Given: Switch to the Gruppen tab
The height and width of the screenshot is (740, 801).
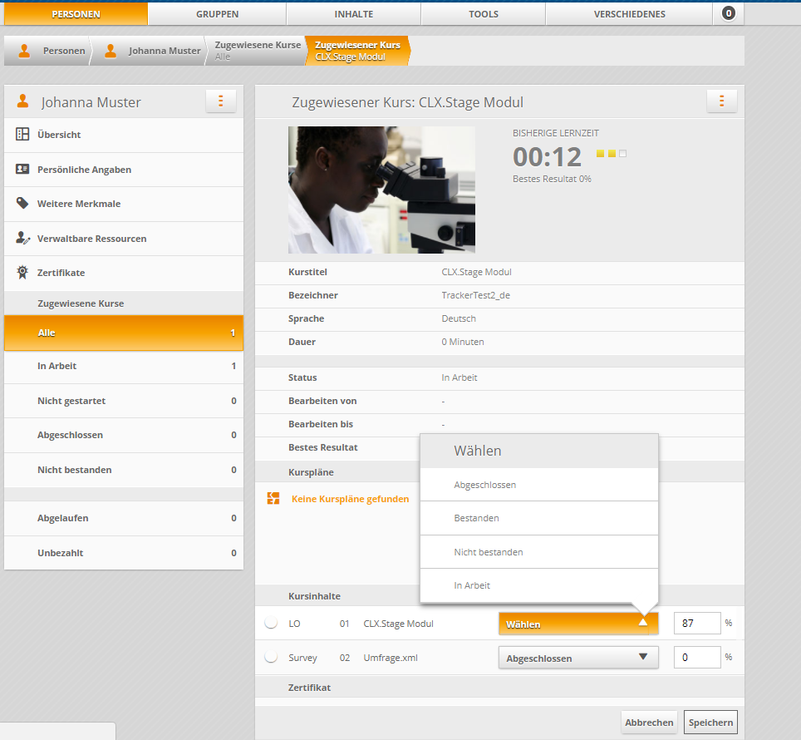Looking at the screenshot, I should tap(217, 14).
